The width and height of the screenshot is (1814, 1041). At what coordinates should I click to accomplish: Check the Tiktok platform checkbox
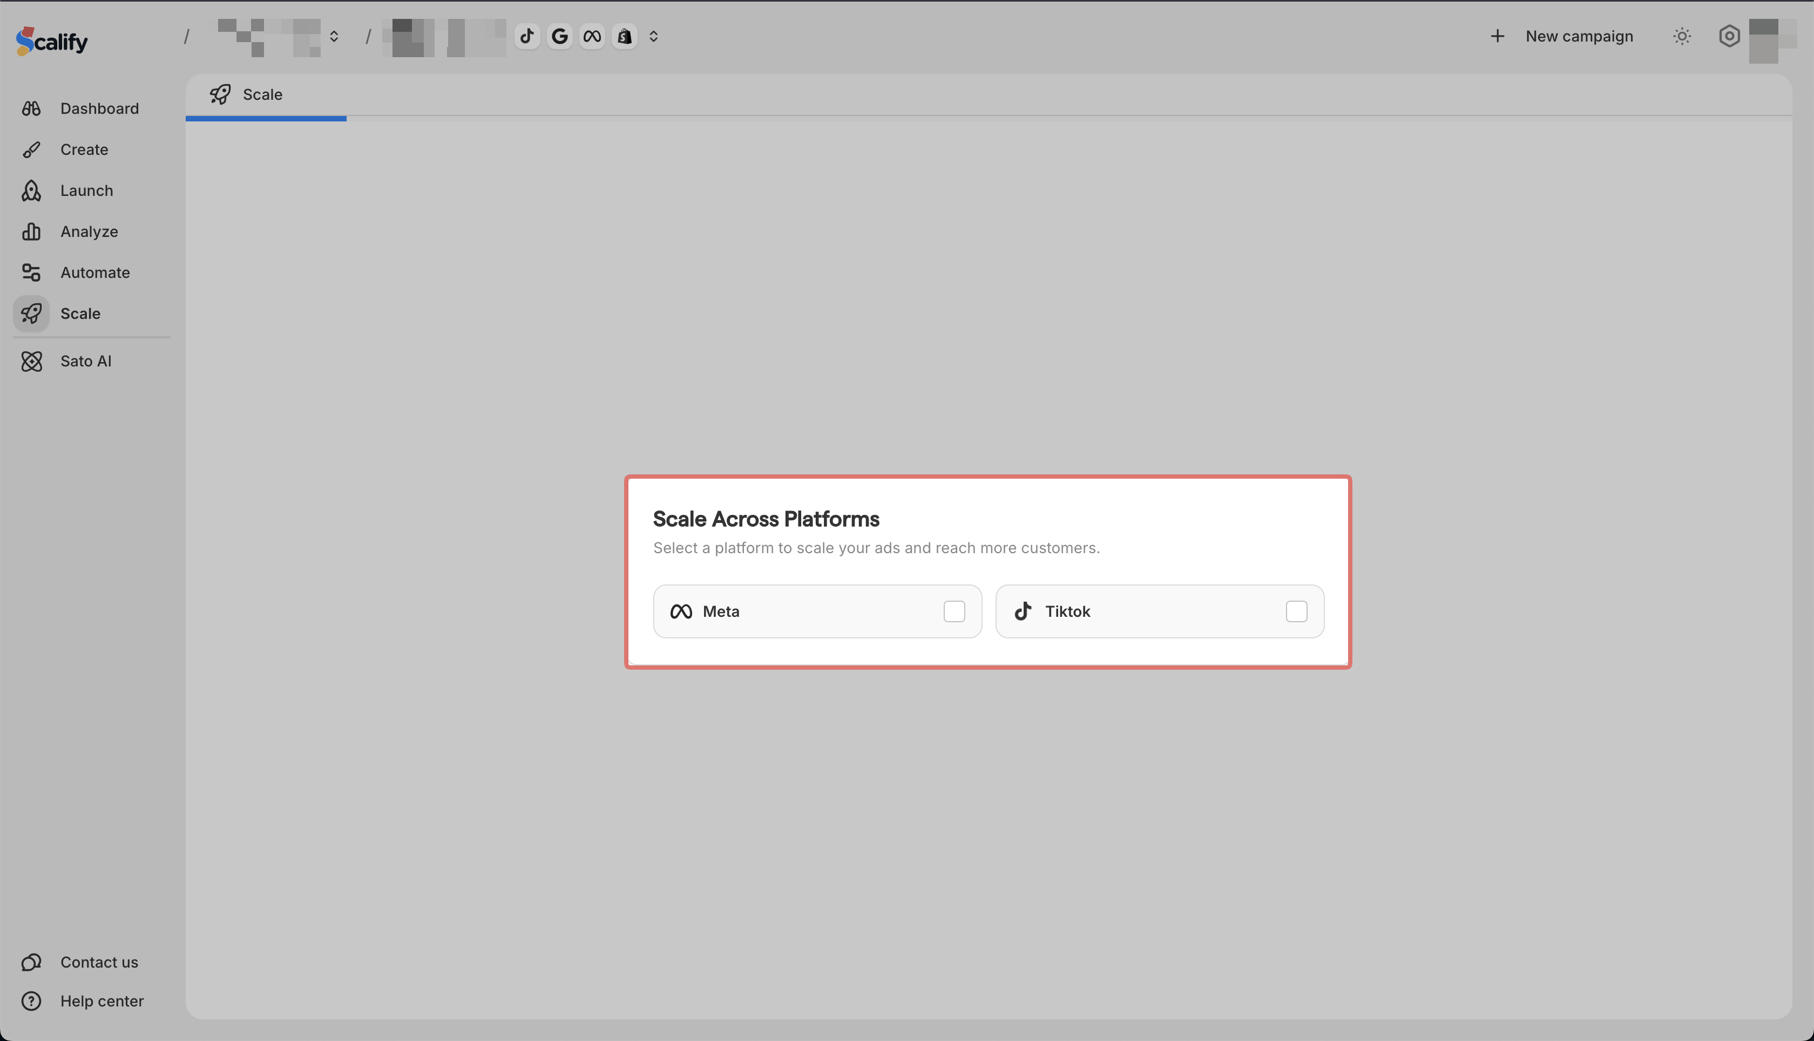pyautogui.click(x=1296, y=611)
